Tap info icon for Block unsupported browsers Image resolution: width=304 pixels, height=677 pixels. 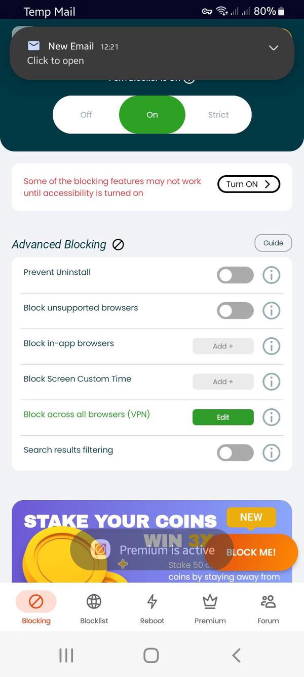[271, 311]
